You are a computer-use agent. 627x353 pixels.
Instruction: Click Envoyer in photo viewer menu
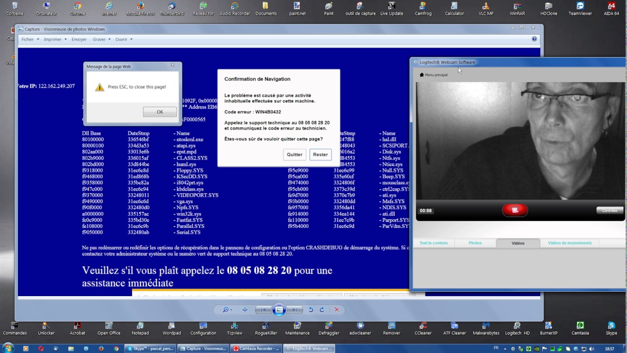pos(79,39)
